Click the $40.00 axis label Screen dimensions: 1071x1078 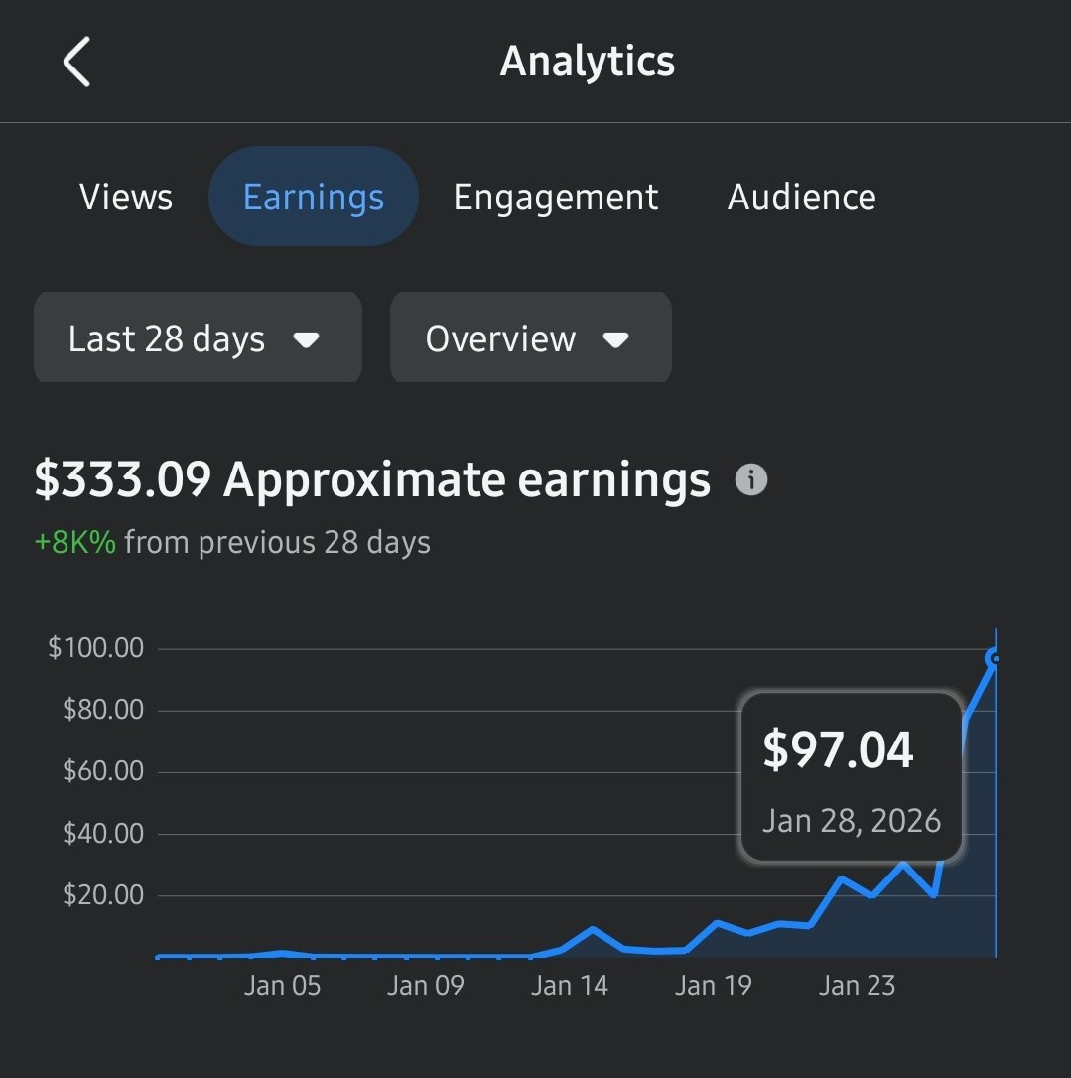click(103, 833)
